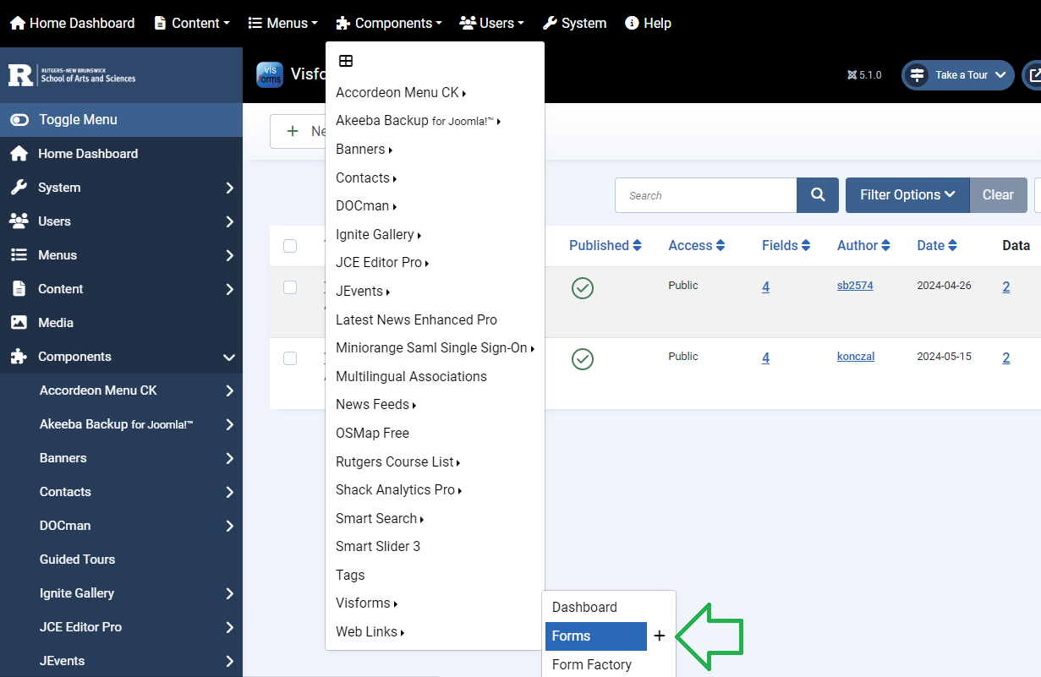Click the Clear filter button
Viewport: 1041px width, 677px height.
(x=998, y=195)
